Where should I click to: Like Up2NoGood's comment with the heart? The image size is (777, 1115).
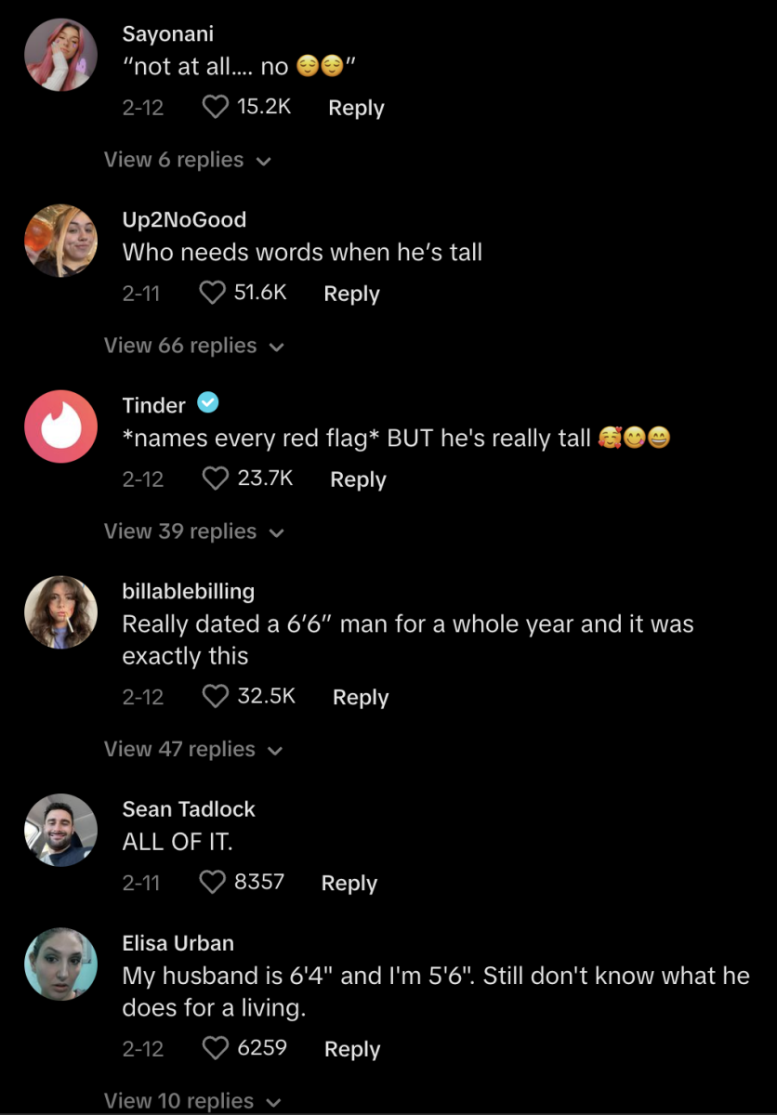click(213, 294)
